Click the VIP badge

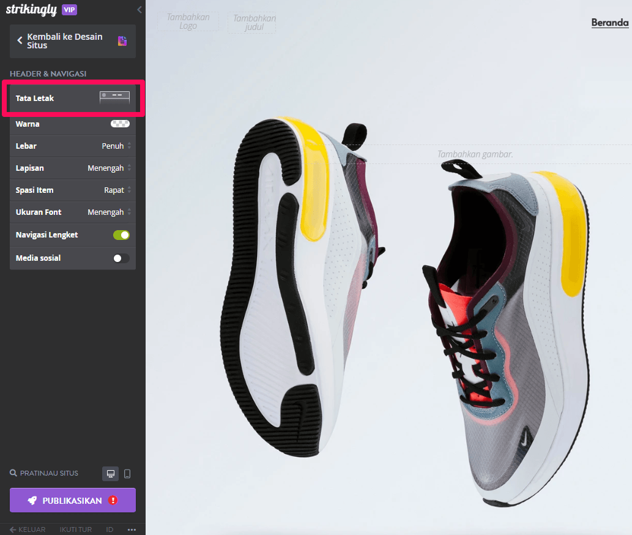[x=69, y=10]
